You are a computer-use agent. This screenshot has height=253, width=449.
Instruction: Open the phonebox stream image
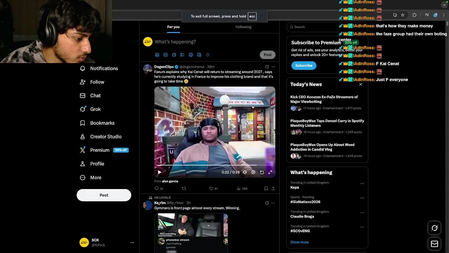click(191, 233)
